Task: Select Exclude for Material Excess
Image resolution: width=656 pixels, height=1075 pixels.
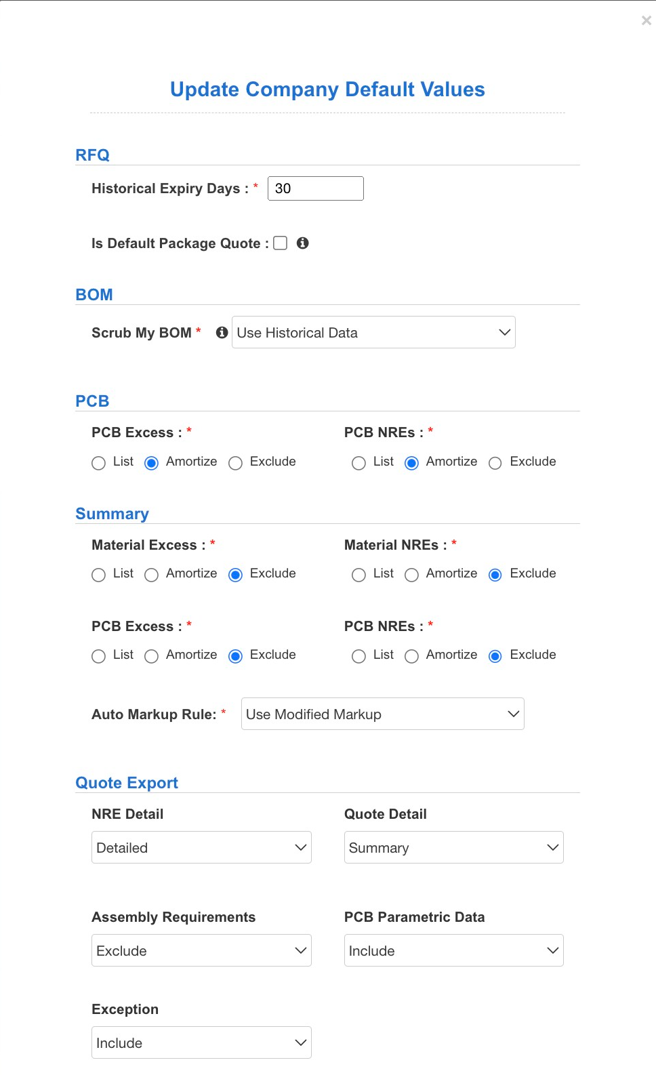Action: (236, 575)
